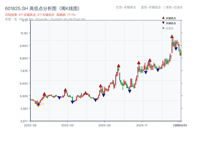Image resolution: width=201 pixels, height=151 pixels.
Task: Click the red high marker just left of 2024-11
Action: [139, 63]
